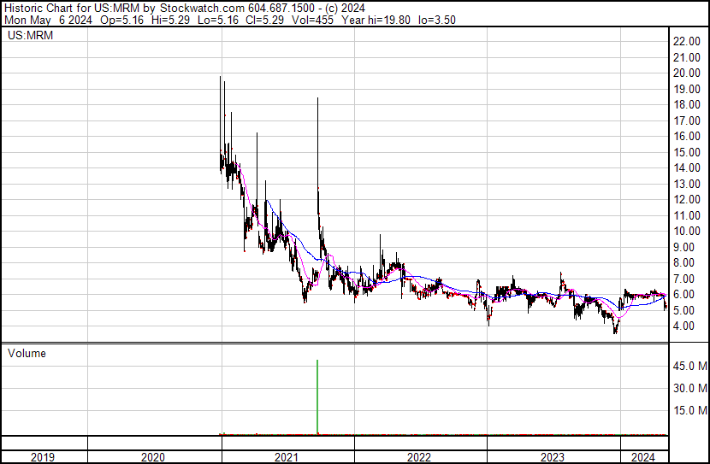The width and height of the screenshot is (710, 464).
Task: Click the Volume panel label
Action: (x=27, y=353)
